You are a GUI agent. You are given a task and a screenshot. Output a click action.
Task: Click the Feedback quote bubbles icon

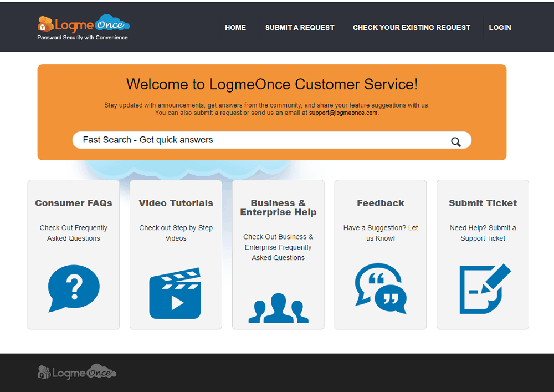pos(381,288)
